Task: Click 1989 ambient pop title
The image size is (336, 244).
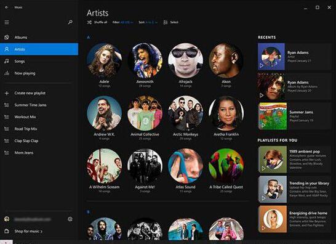Action: 305,152
